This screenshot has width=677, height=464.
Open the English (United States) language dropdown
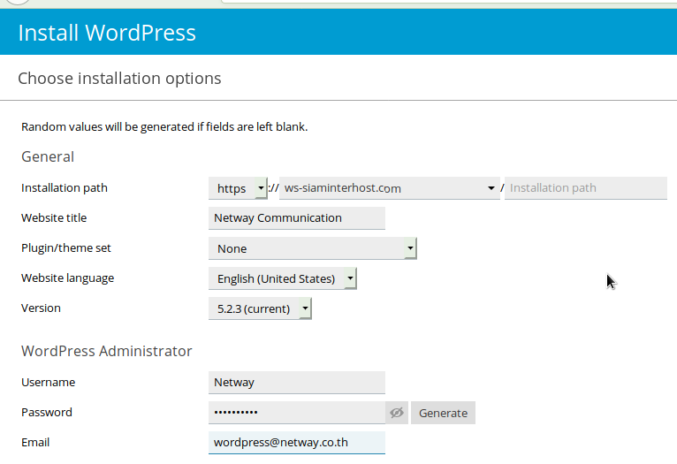(283, 278)
